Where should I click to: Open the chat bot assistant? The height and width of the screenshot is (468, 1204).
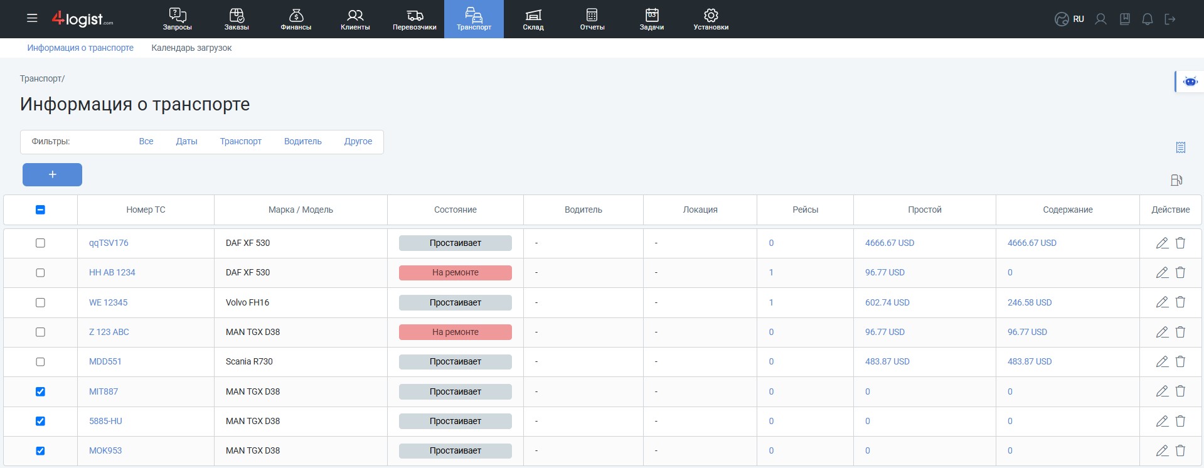[x=1190, y=82]
